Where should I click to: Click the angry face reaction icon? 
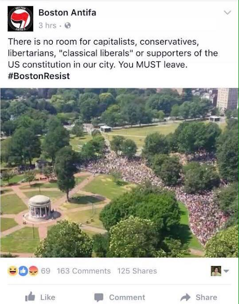[x=33, y=271]
